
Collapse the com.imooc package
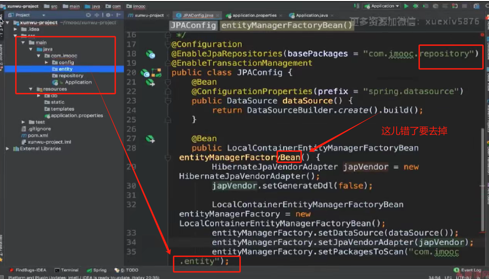coord(39,56)
